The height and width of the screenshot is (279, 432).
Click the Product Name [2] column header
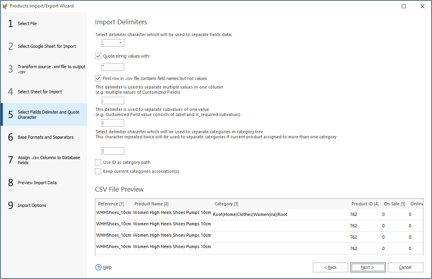click(151, 204)
